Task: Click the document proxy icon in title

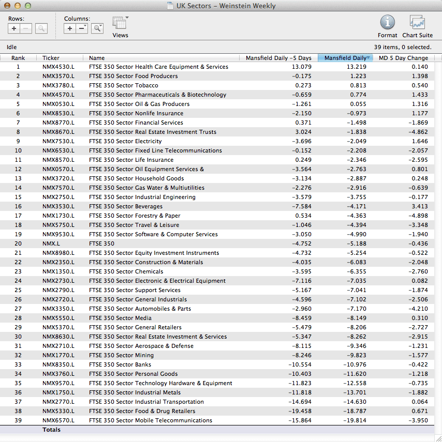Action: (170, 6)
